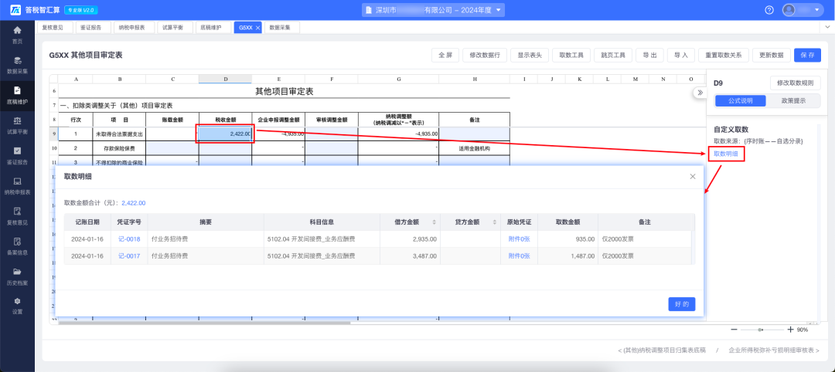835x372 pixels.
Task: Select cell 适用金融机构 in 备注 column
Action: [475, 148]
